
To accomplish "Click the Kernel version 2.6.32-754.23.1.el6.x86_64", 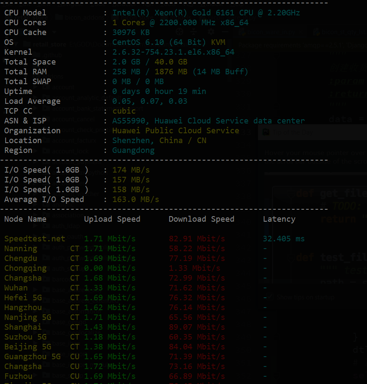I will (173, 52).
